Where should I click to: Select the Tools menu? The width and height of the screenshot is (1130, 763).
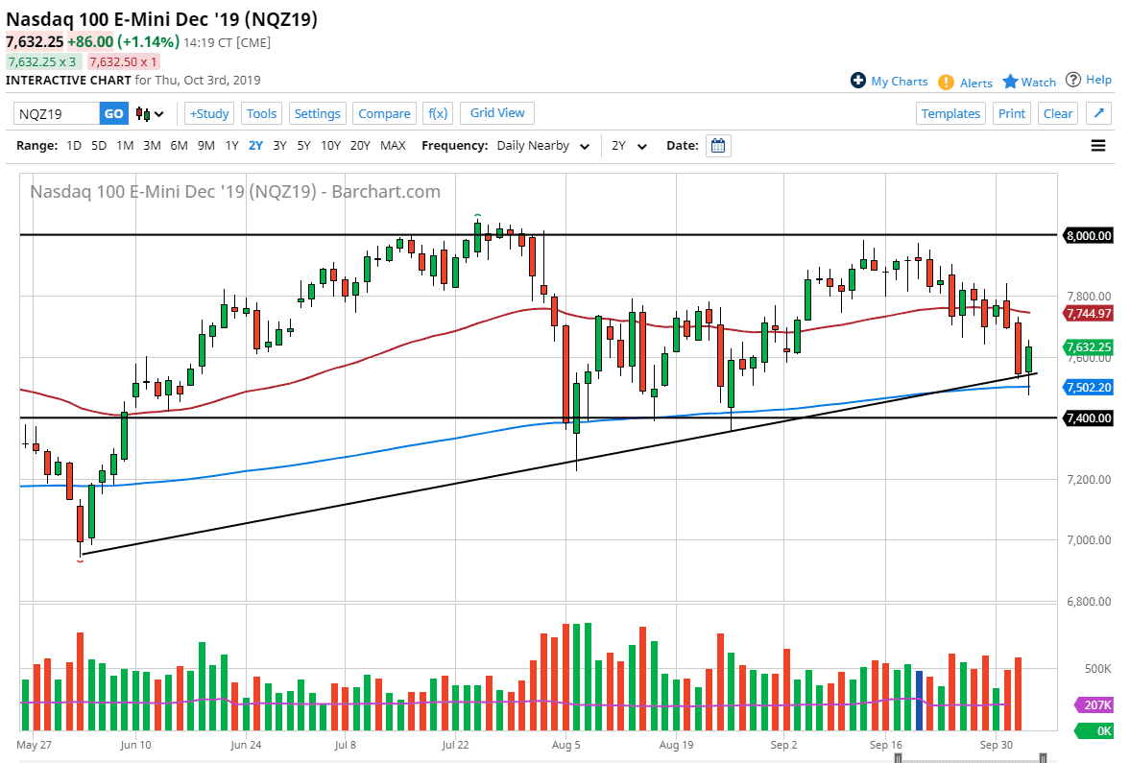261,113
